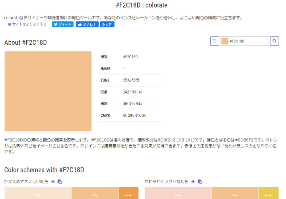
Task: Click the NAME row label
Action: tap(105, 69)
